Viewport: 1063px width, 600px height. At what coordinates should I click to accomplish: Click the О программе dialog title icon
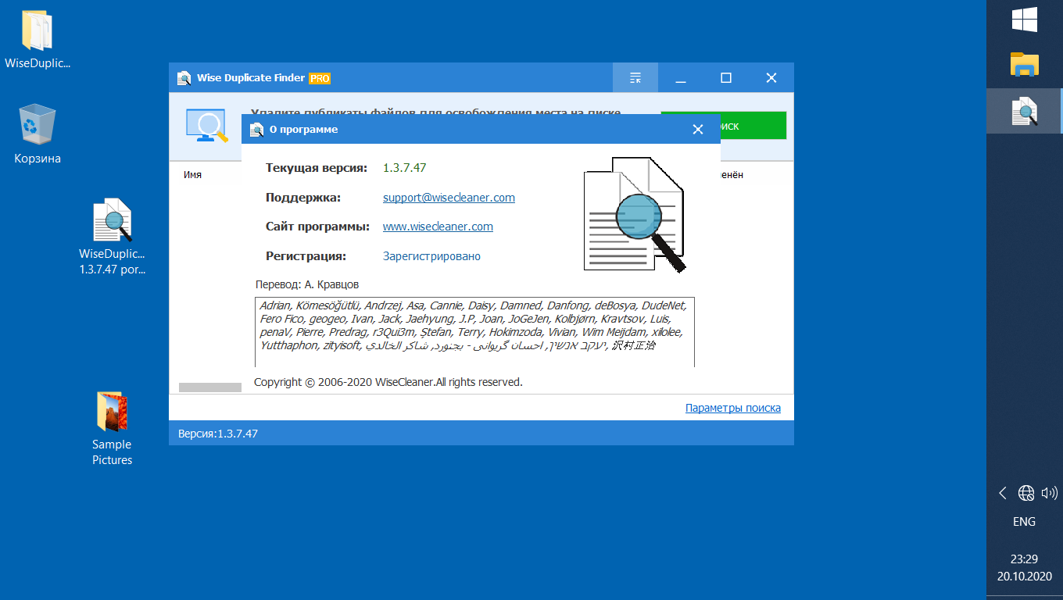(x=256, y=130)
